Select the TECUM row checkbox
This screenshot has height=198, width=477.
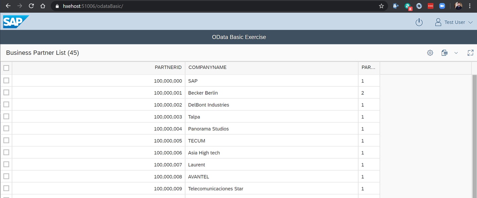click(6, 140)
